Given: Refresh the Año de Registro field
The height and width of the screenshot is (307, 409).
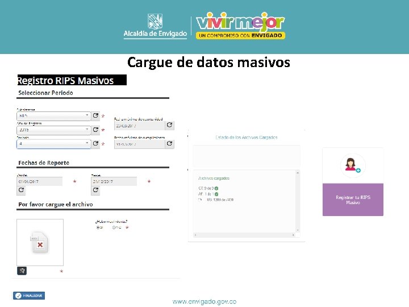Looking at the screenshot, I should [96, 130].
